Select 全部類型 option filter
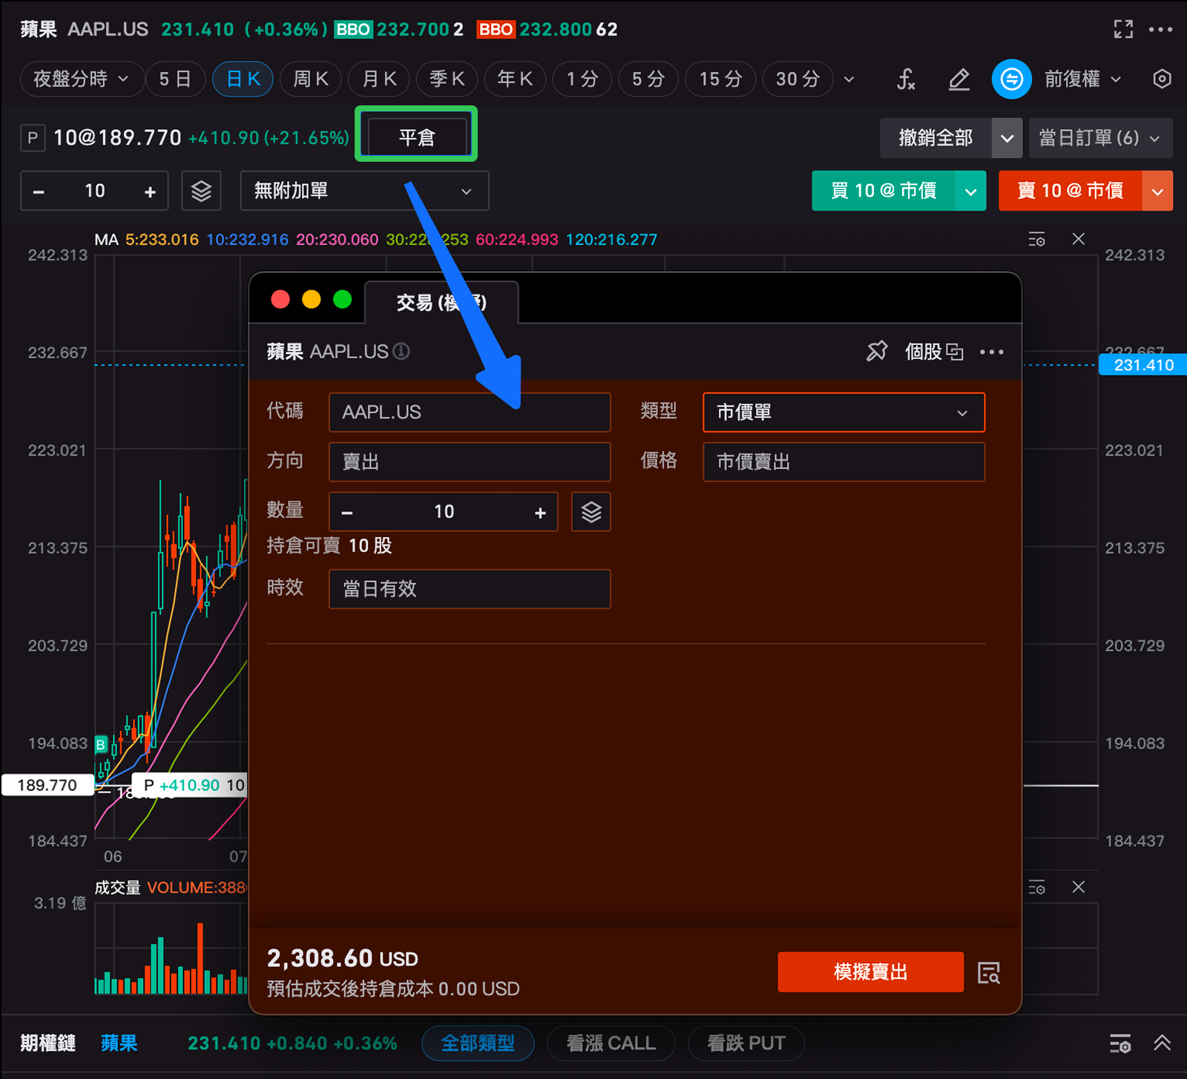Image resolution: width=1187 pixels, height=1079 pixels. (x=478, y=1043)
